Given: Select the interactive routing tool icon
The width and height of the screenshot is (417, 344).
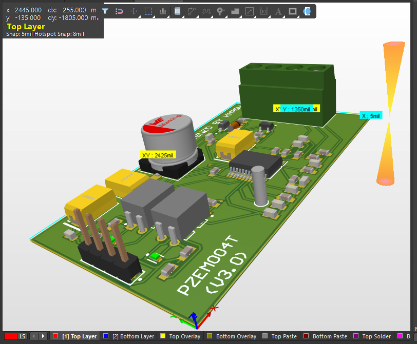Looking at the screenshot, I should point(192,11).
